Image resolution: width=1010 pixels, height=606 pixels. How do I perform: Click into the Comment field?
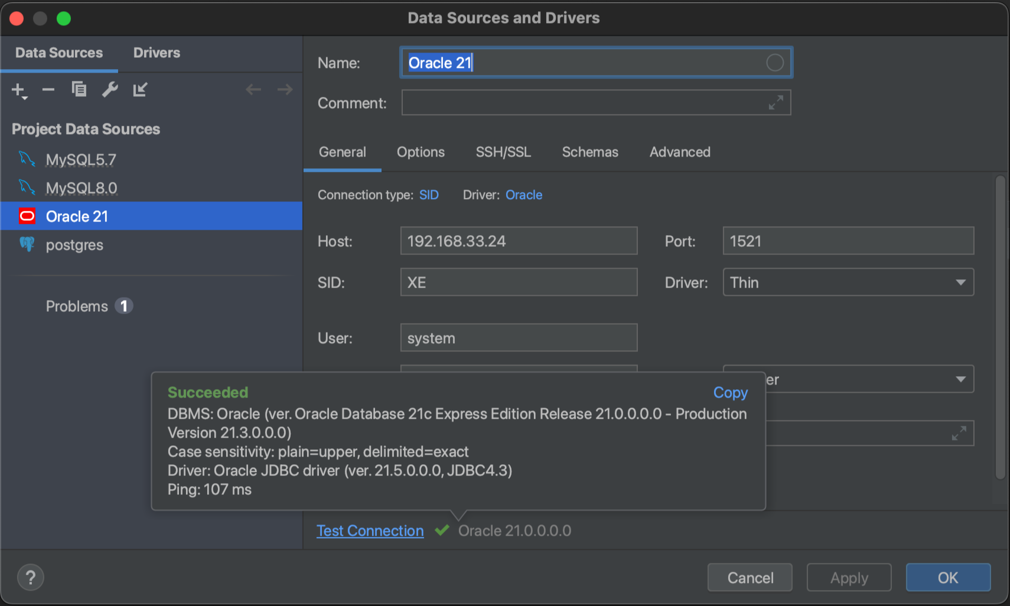(x=597, y=103)
